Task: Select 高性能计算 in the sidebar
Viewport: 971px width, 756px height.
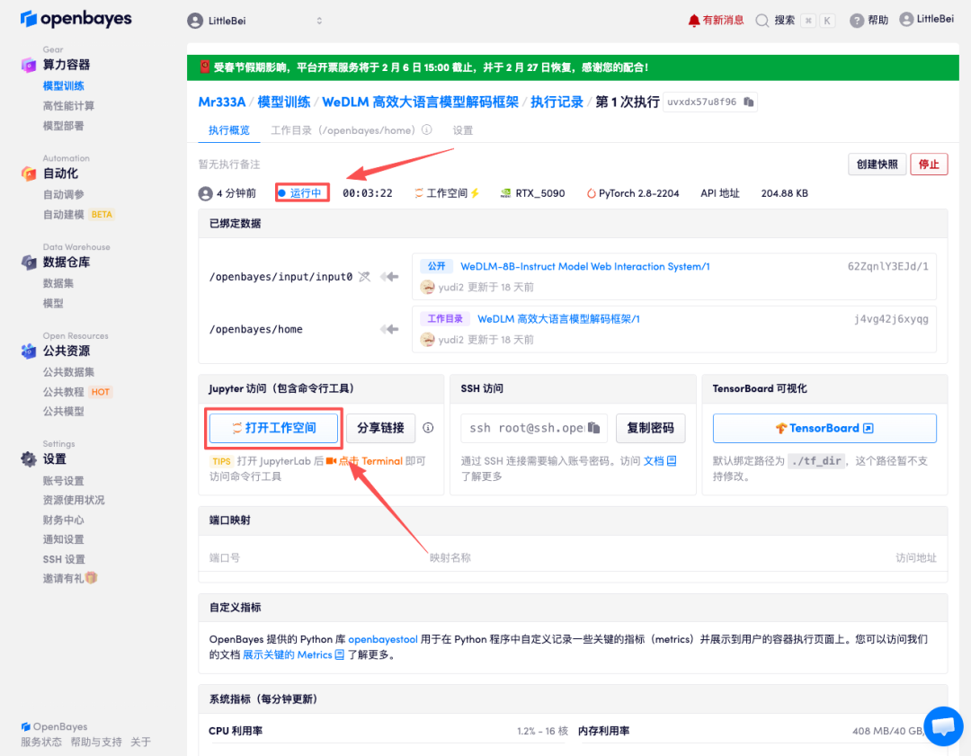Action: (68, 105)
